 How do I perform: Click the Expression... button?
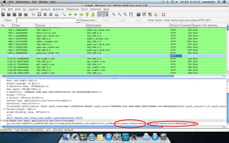tap(89, 20)
